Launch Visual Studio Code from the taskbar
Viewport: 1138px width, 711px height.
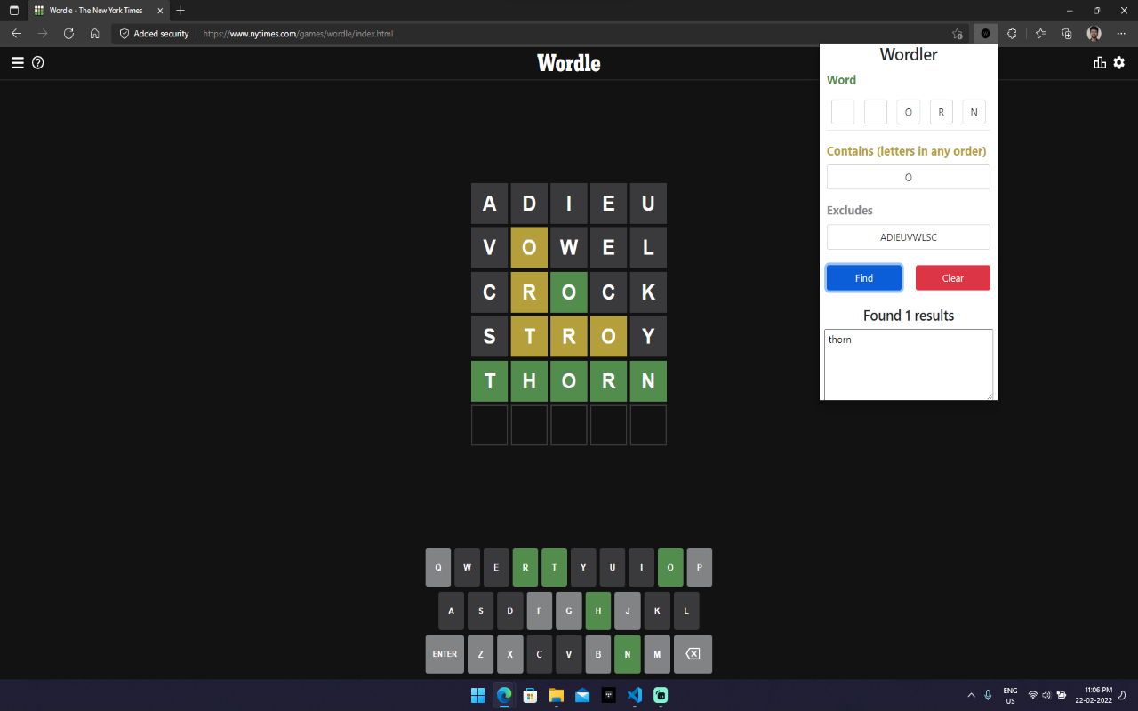pyautogui.click(x=634, y=696)
